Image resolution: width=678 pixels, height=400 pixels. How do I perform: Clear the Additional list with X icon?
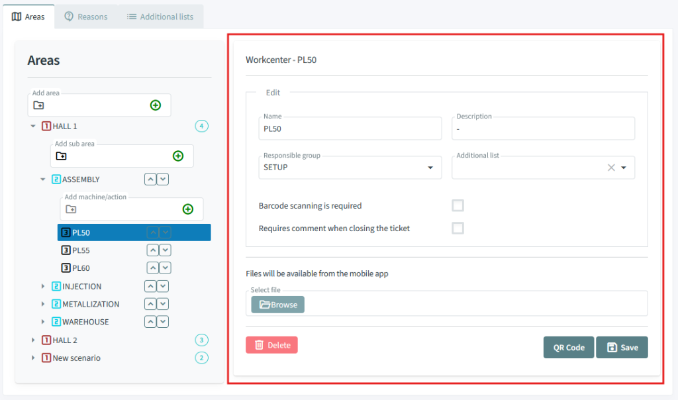click(x=611, y=168)
